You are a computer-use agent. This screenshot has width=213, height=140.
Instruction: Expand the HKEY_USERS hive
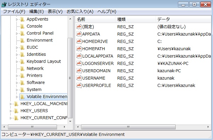[x=11, y=111]
